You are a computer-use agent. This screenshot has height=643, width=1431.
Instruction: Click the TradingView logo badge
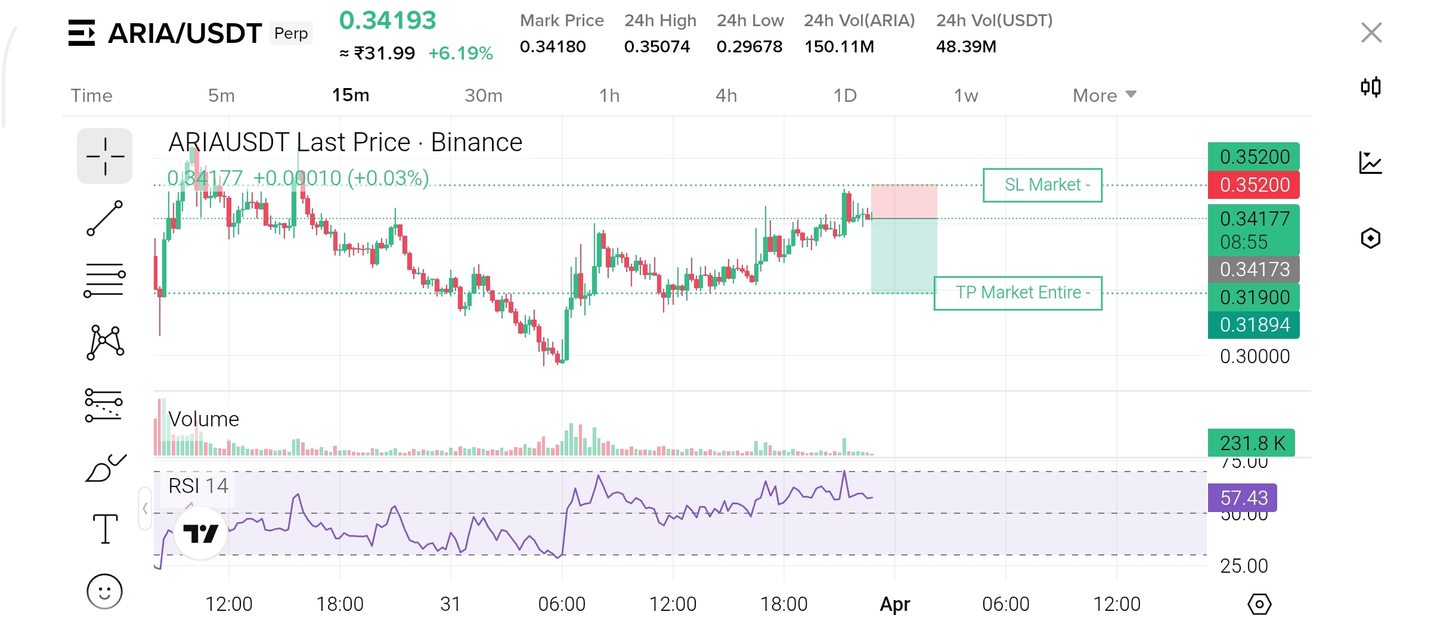pos(200,533)
